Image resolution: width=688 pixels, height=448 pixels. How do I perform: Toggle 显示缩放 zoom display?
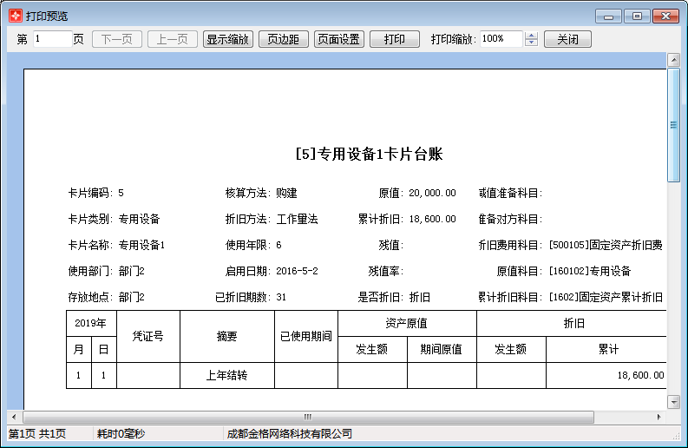click(x=227, y=39)
